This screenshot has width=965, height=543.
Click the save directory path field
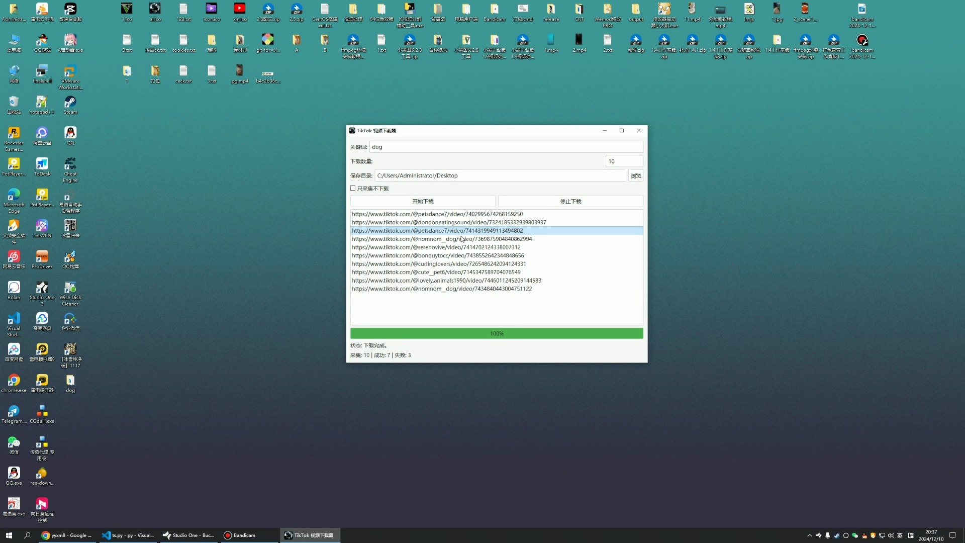[500, 175]
